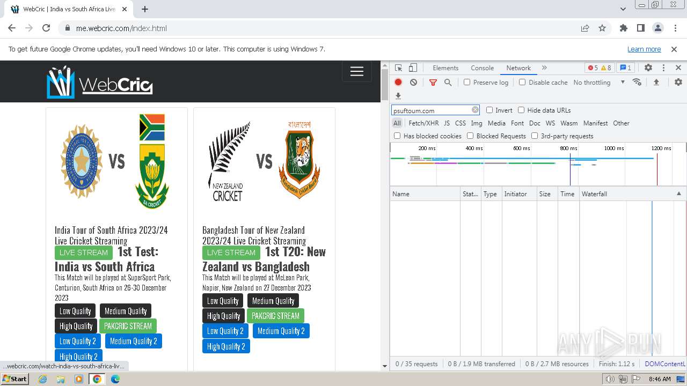
Task: Open the Windows Start menu
Action: pos(14,378)
